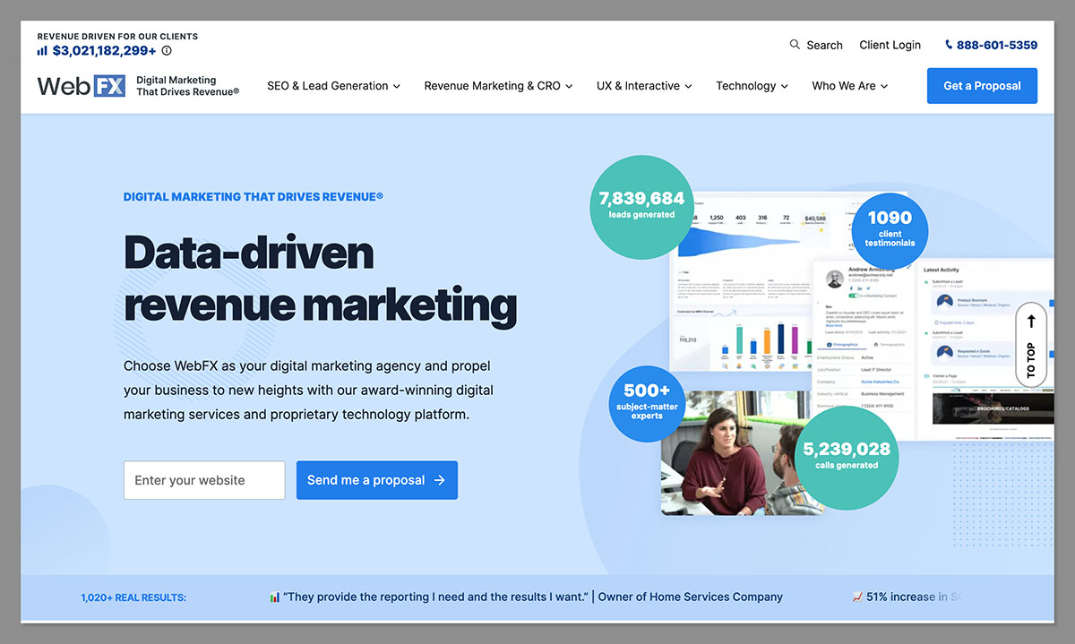Screen dimensions: 1075x644
Task: Open Client Login
Action: (x=890, y=44)
